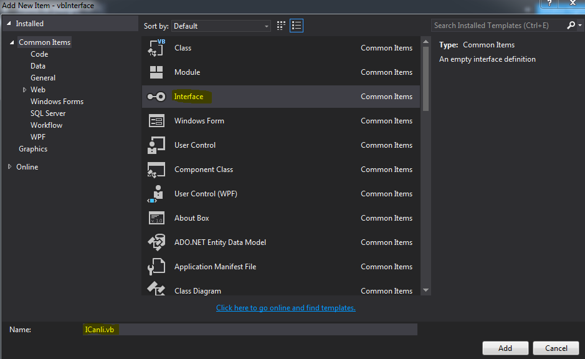Collapse the Installed section

click(x=9, y=24)
